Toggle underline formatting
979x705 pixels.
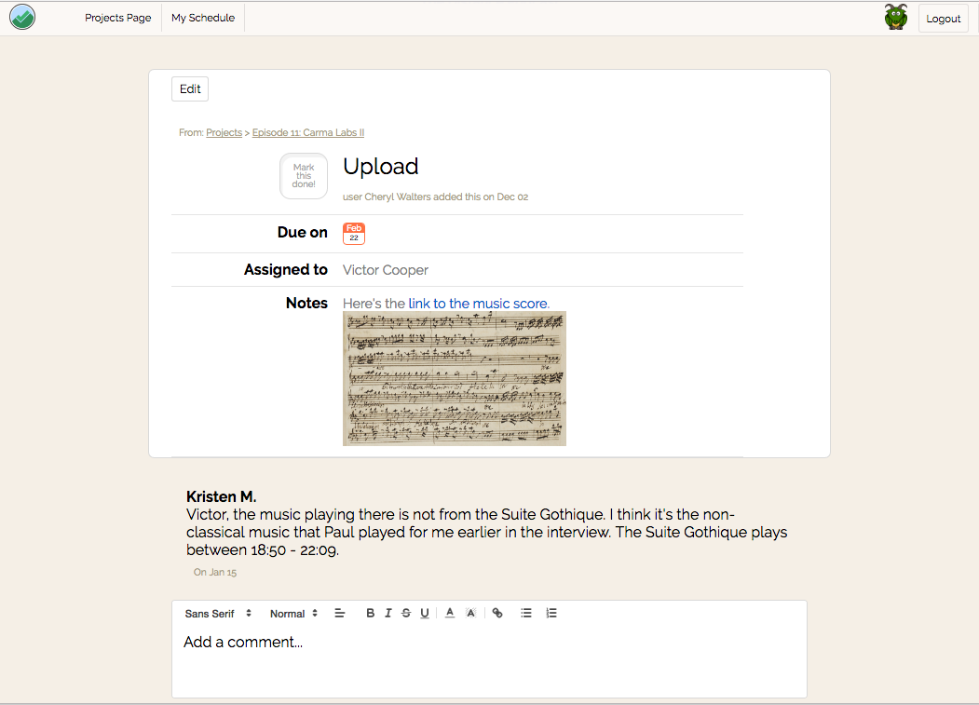click(425, 613)
